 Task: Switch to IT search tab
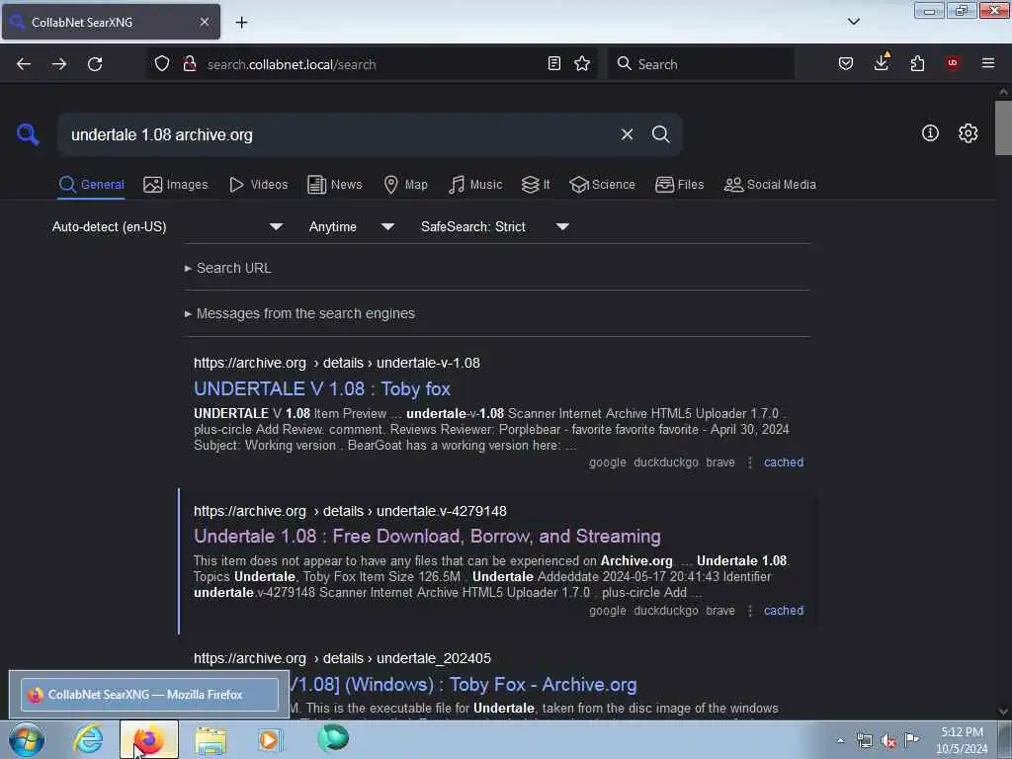tap(536, 185)
